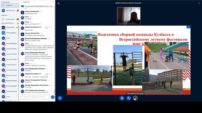Screen dimensions: 202x113
Task: Select user Олег Андреевич in the users list
Action: point(10,33)
